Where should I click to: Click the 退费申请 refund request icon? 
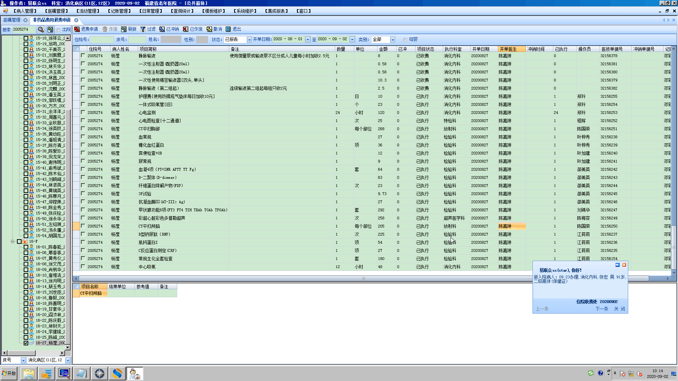click(77, 29)
